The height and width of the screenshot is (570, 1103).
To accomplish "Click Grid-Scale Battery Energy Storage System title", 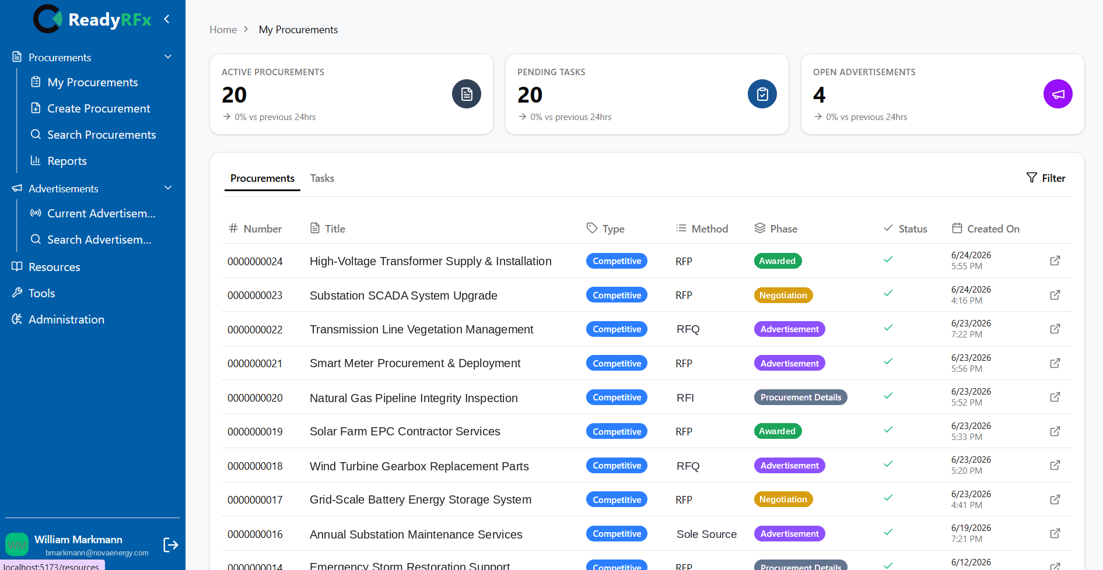I will [x=421, y=499].
